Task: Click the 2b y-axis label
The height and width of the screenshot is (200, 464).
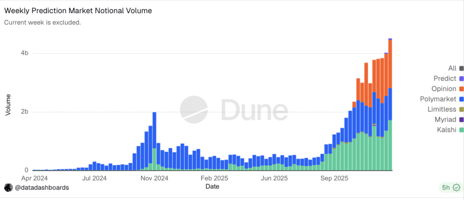Action: pyautogui.click(x=24, y=112)
